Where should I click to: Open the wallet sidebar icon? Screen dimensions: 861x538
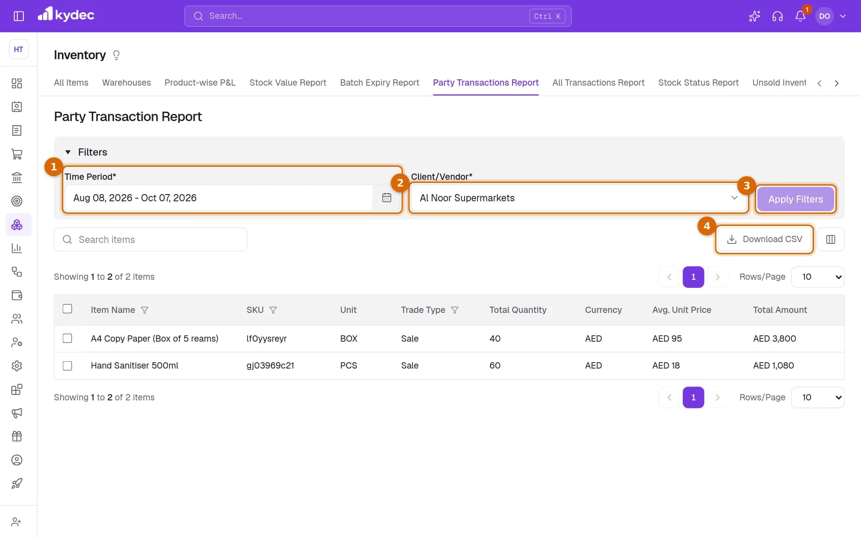17,295
